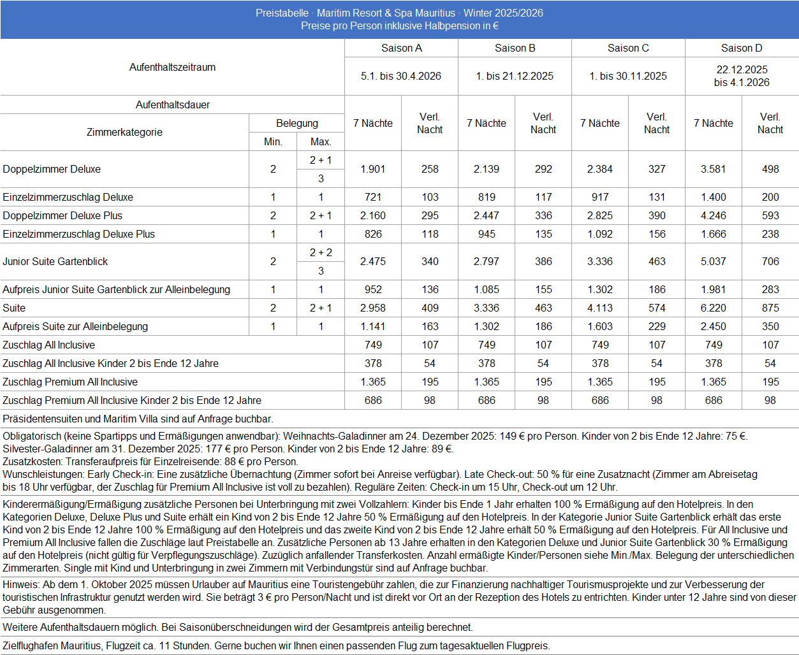Click extra-night price "875"
Image resolution: width=799 pixels, height=655 pixels.
click(x=770, y=308)
